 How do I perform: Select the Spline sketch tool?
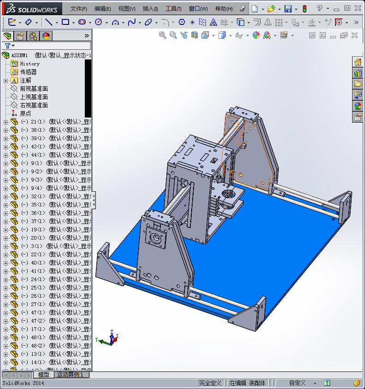[132, 22]
